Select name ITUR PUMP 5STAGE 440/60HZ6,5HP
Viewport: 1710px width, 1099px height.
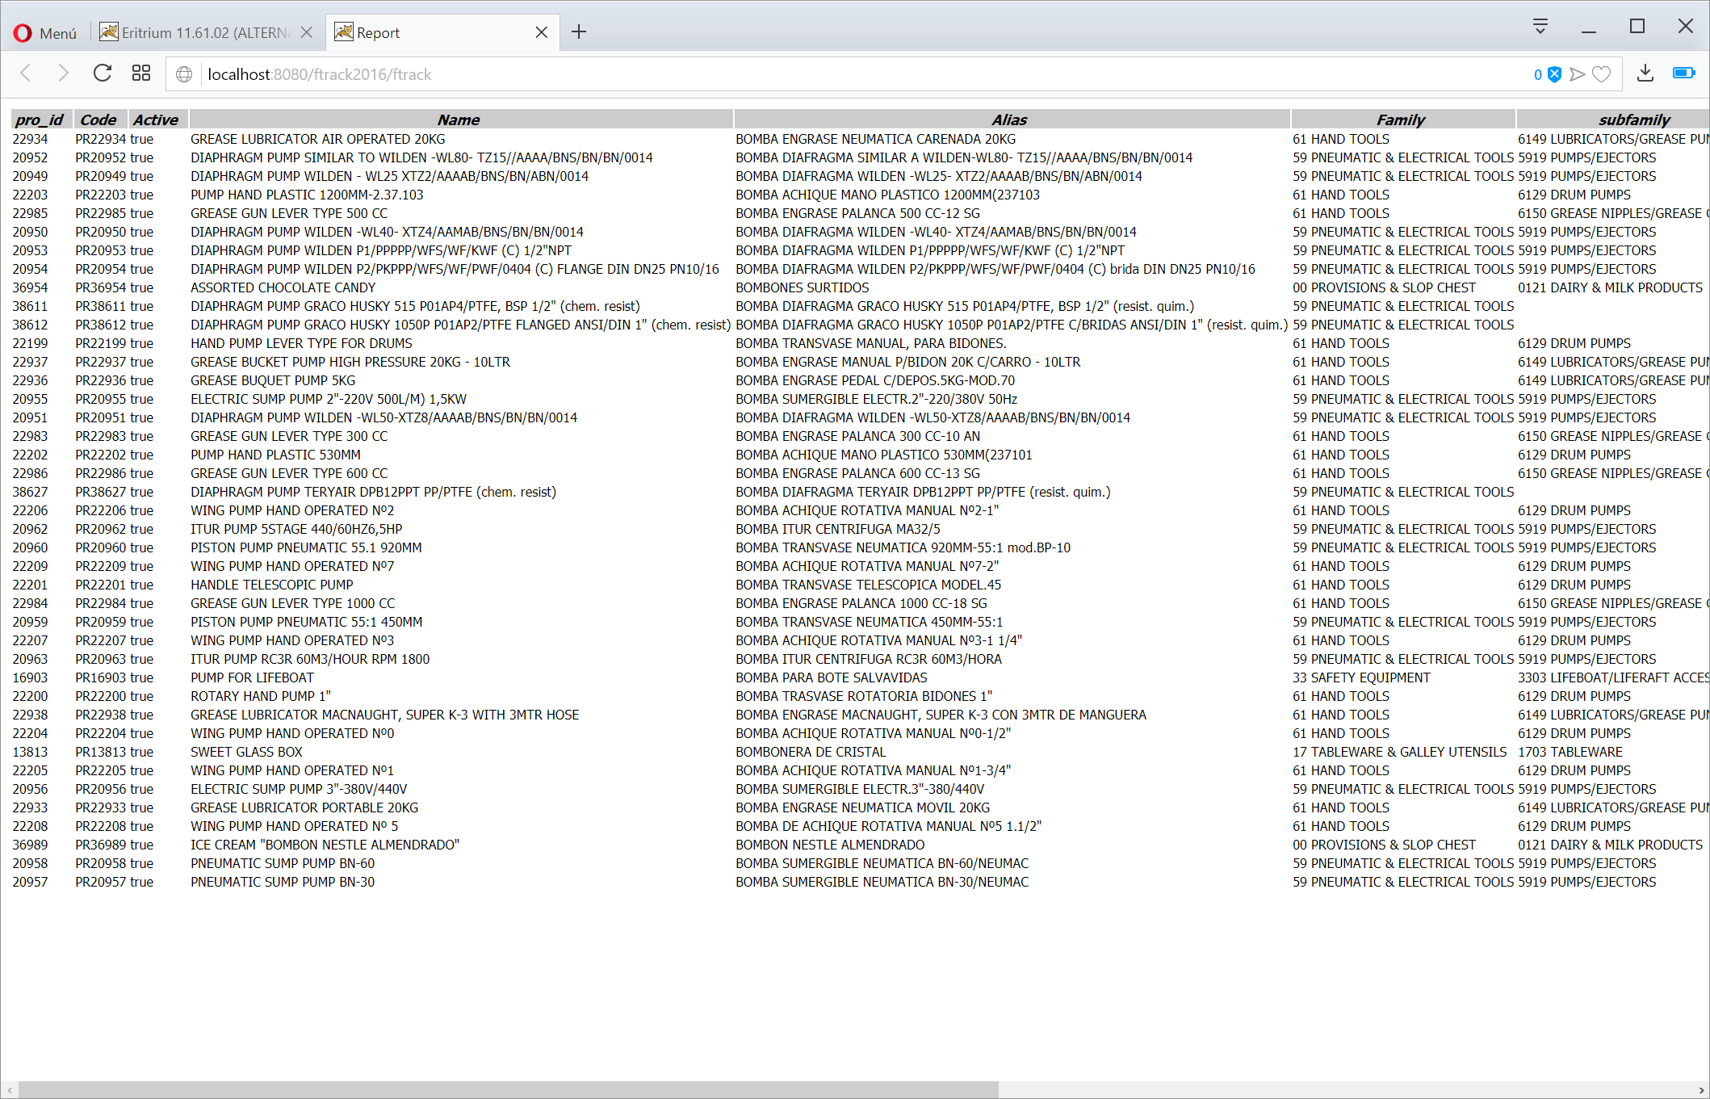pyautogui.click(x=296, y=530)
